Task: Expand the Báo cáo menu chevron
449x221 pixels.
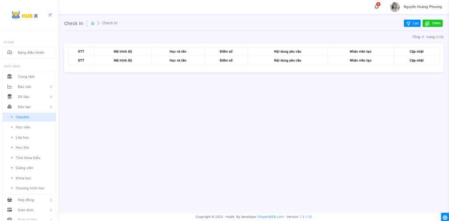Action: pyautogui.click(x=51, y=87)
